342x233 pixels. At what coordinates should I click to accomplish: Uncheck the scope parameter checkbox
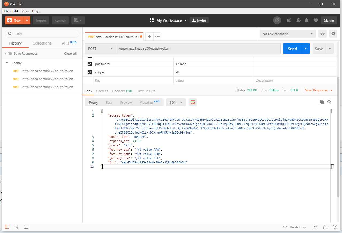point(90,72)
